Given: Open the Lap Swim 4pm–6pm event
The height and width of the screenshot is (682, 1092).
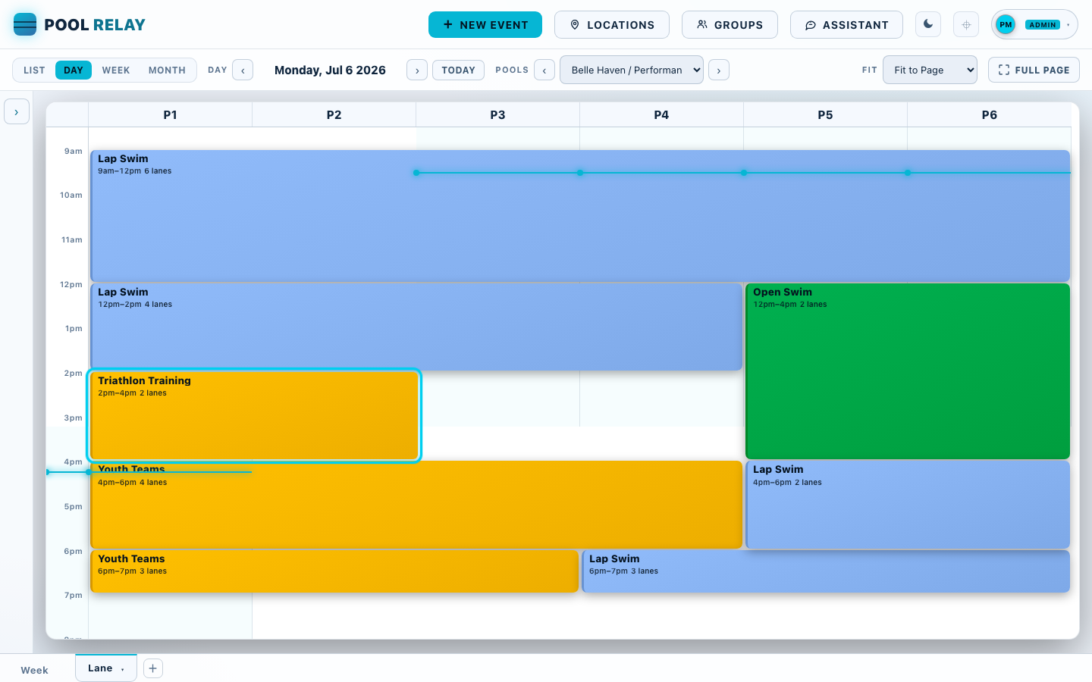Looking at the screenshot, I should 908,505.
